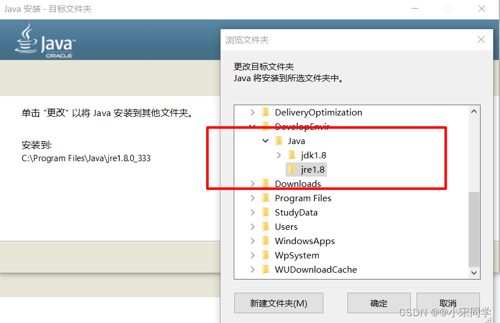500x323 pixels.
Task: Select the WpSystem folder label
Action: coord(297,256)
